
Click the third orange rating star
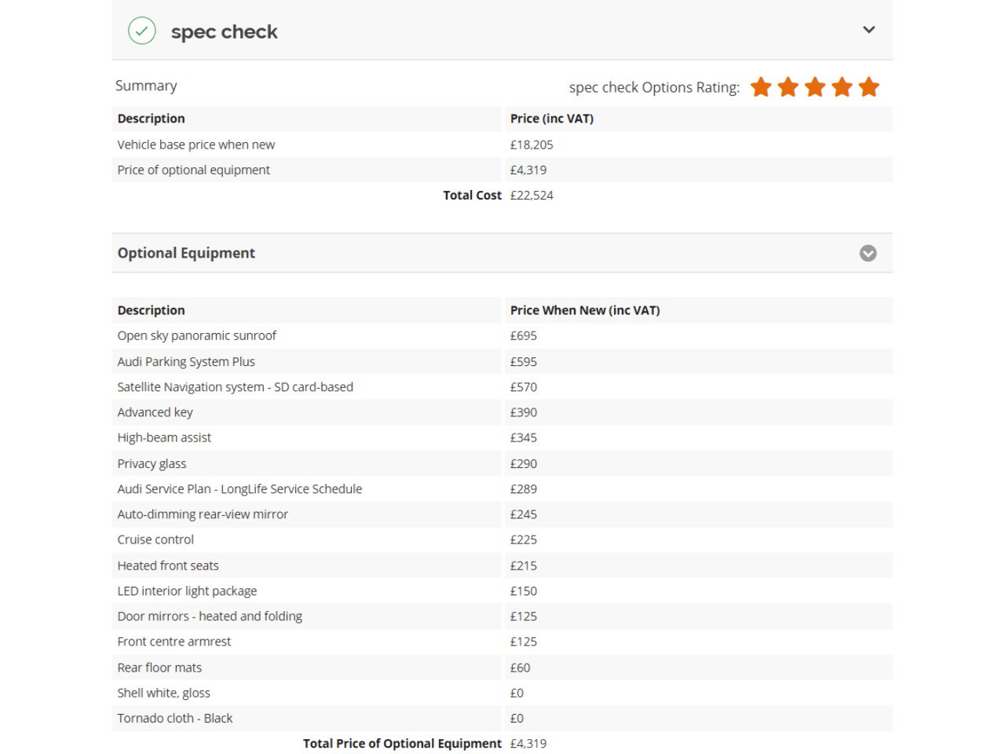tap(815, 87)
